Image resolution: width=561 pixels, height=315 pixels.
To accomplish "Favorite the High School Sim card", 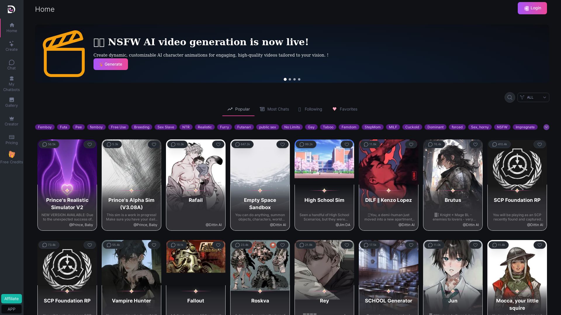I will [x=347, y=144].
